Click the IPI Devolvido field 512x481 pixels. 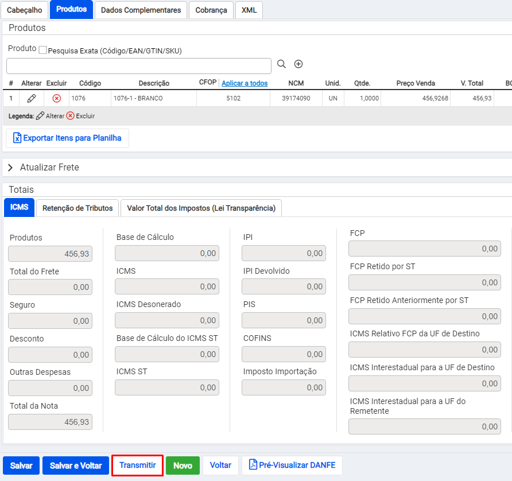coord(284,286)
